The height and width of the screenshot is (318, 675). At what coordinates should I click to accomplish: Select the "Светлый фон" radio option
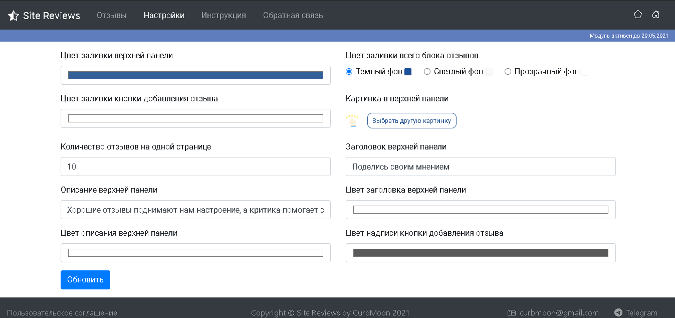coord(427,72)
